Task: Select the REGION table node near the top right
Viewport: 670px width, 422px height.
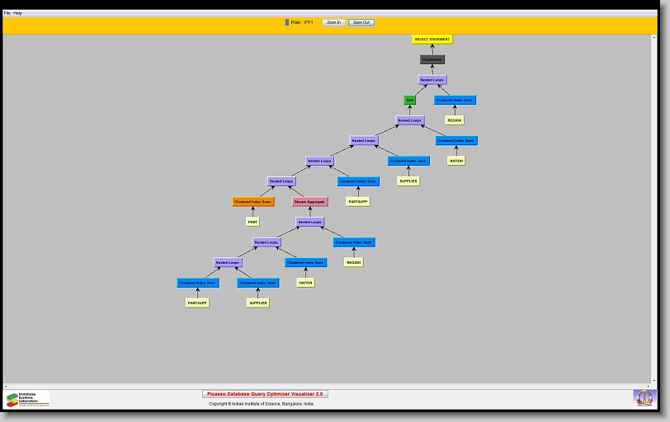Action: pyautogui.click(x=455, y=120)
